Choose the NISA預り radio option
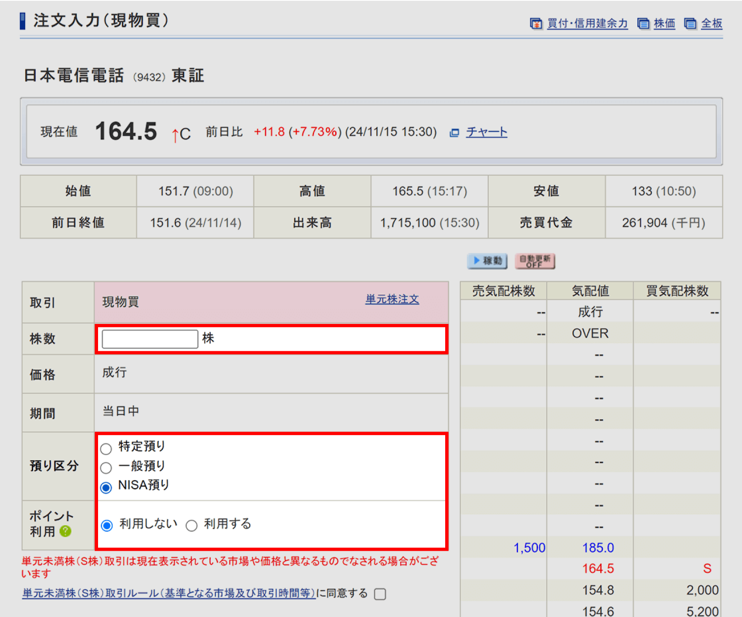This screenshot has width=742, height=617. tap(106, 487)
